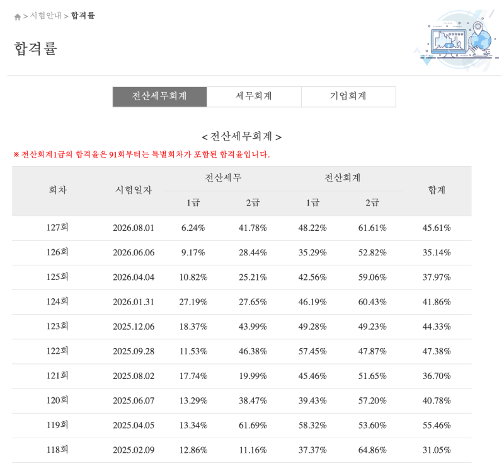Click the 전산회계 group header

click(343, 178)
